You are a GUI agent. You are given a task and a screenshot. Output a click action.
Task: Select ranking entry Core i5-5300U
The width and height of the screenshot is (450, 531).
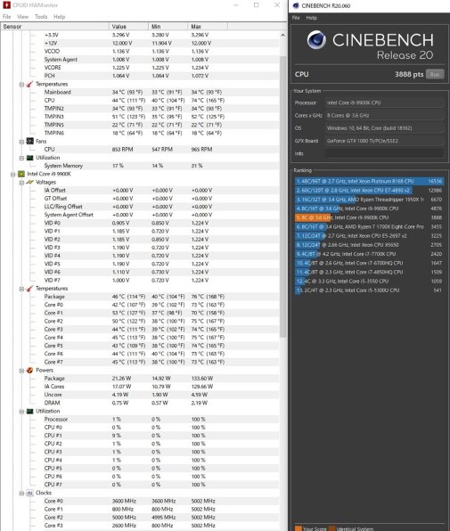pos(369,290)
